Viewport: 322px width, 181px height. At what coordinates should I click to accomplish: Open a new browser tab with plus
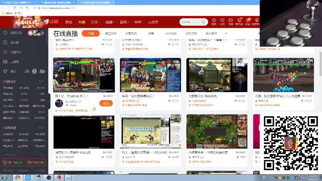pos(118,2)
